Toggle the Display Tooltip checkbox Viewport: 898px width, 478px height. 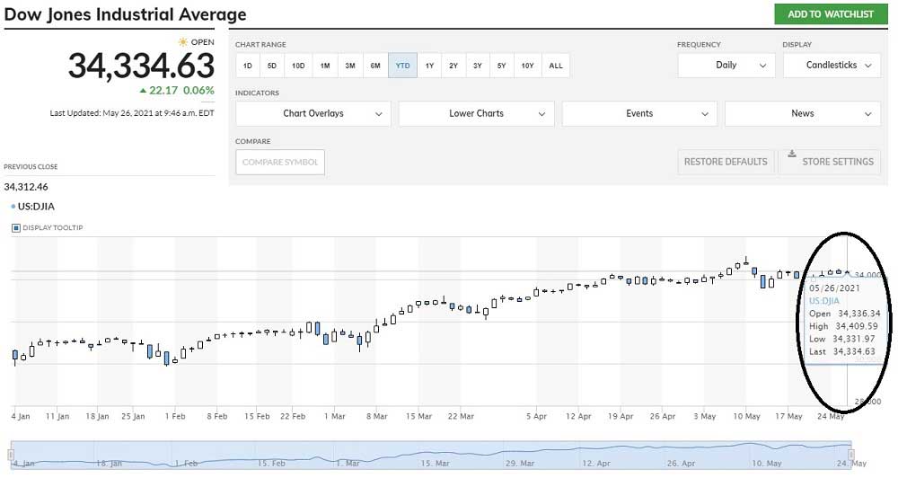point(16,228)
